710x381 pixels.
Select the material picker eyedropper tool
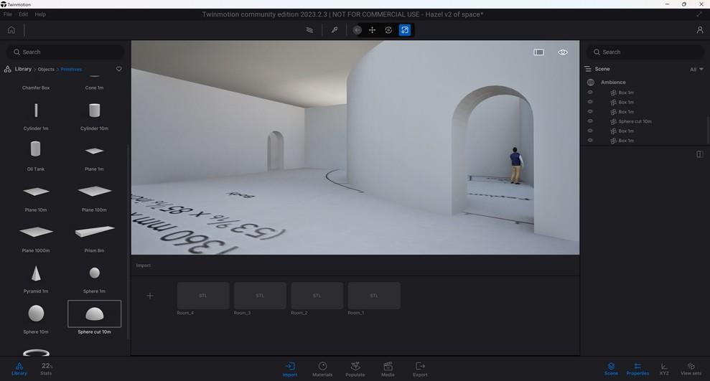pyautogui.click(x=335, y=30)
